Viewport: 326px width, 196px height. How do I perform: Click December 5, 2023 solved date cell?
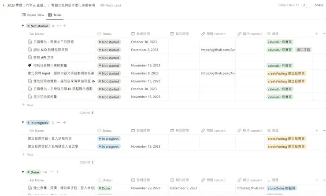tap(184, 188)
